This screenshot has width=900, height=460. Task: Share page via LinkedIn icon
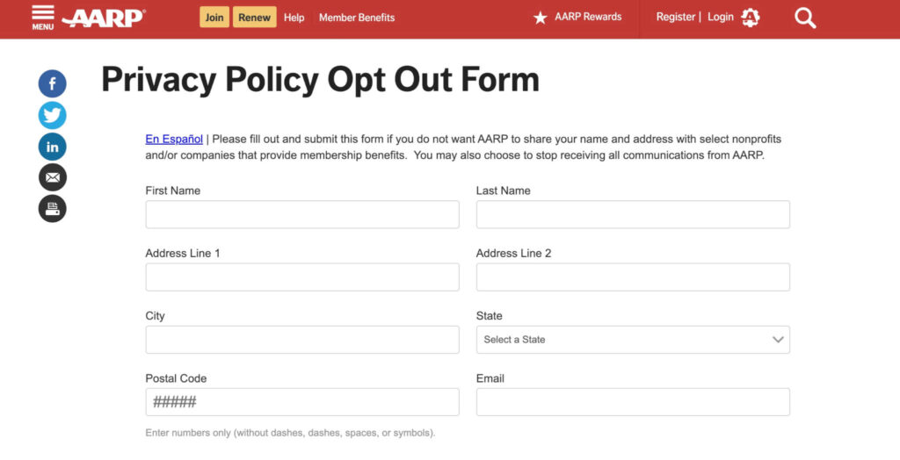[53, 147]
